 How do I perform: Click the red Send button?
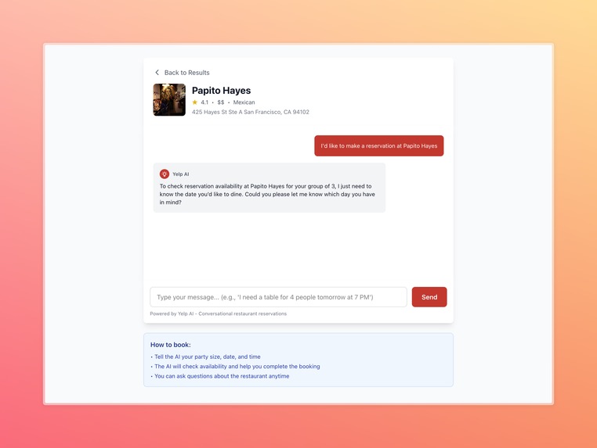tap(429, 297)
